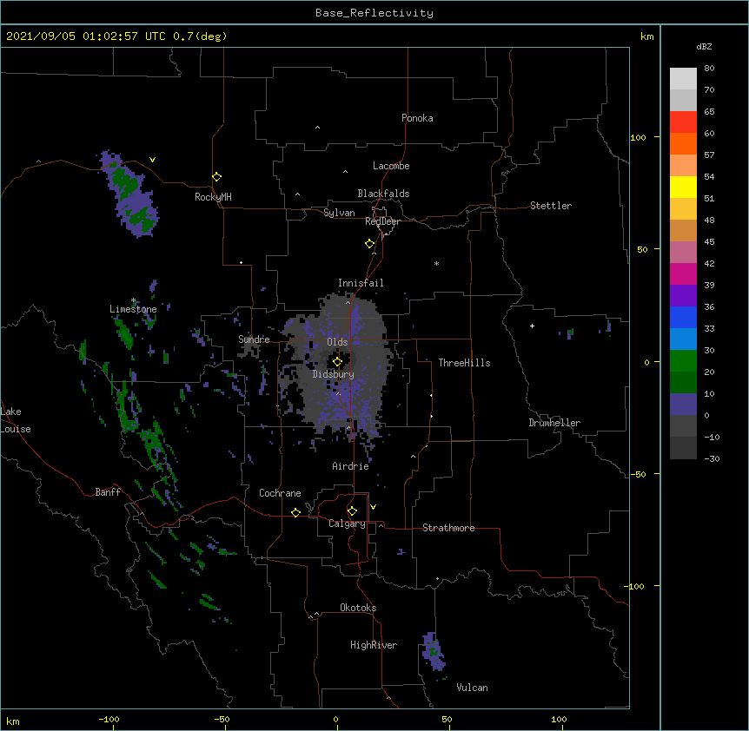Click the Banff label
The height and width of the screenshot is (731, 749).
click(x=108, y=492)
